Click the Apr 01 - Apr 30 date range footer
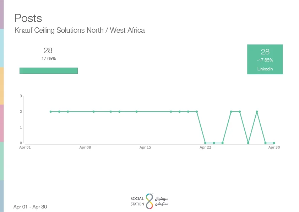299x212 pixels. click(30, 207)
